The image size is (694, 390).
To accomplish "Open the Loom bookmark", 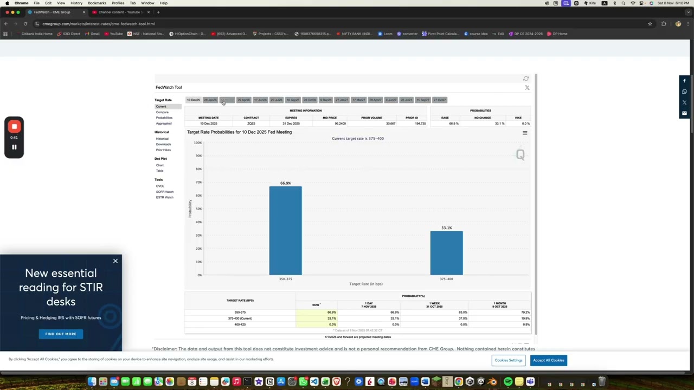I will coord(385,34).
